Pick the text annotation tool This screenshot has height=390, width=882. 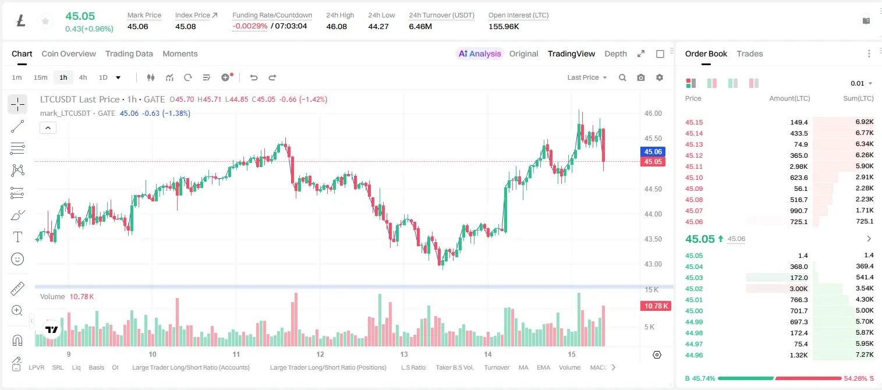click(x=17, y=237)
